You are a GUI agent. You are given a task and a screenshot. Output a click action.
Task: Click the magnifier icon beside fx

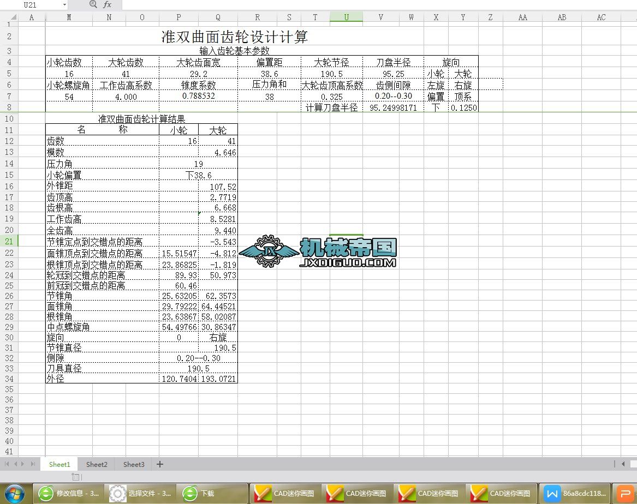click(93, 4)
